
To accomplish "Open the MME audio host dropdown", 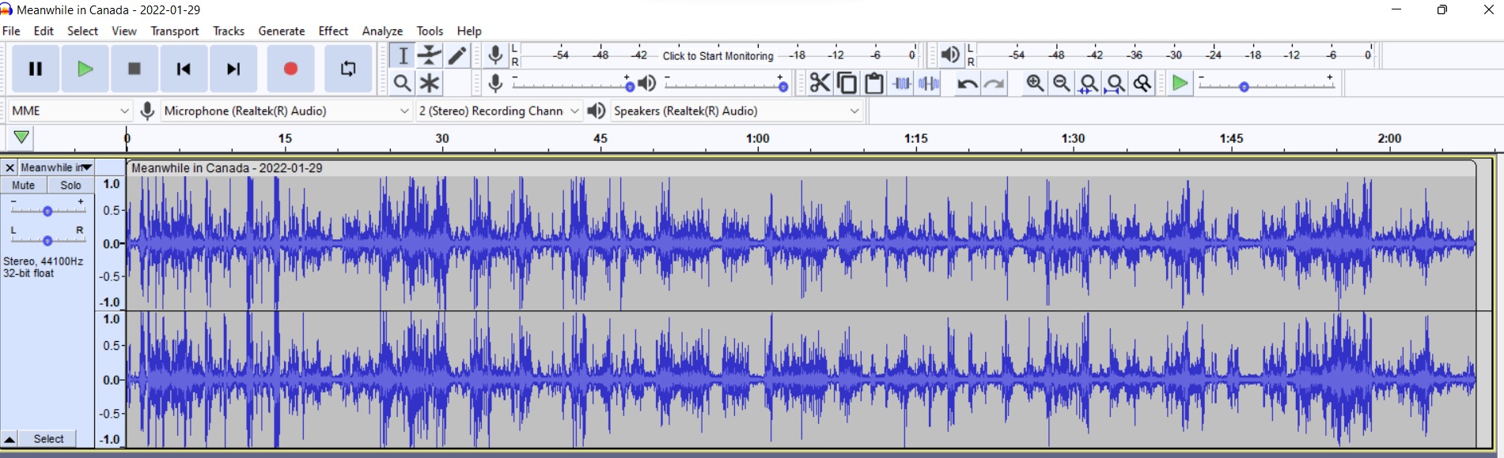I will (70, 111).
